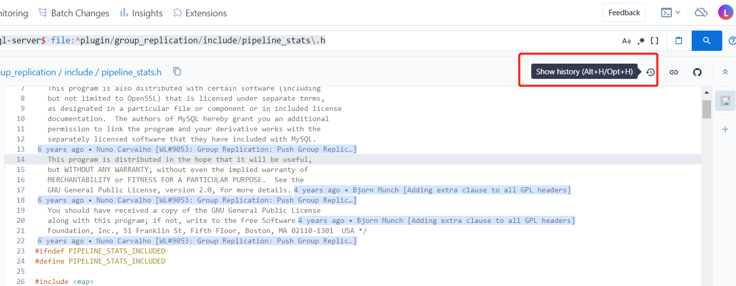
Task: Click the copy file path icon
Action: (x=177, y=72)
